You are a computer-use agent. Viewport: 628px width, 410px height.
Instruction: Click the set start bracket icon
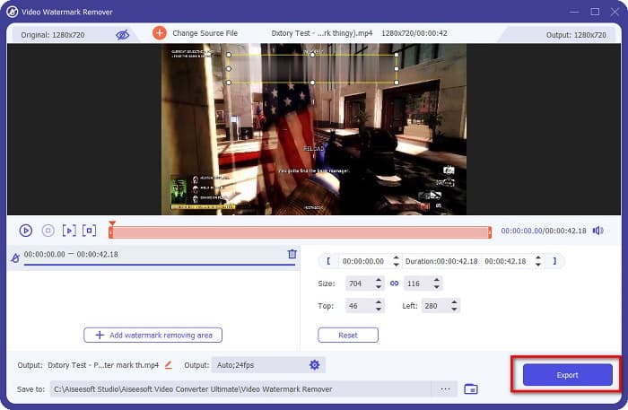pos(328,261)
